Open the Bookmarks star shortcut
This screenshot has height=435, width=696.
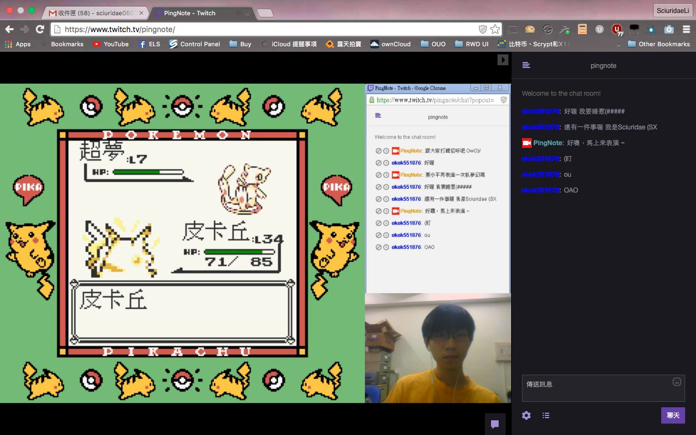[x=62, y=44]
